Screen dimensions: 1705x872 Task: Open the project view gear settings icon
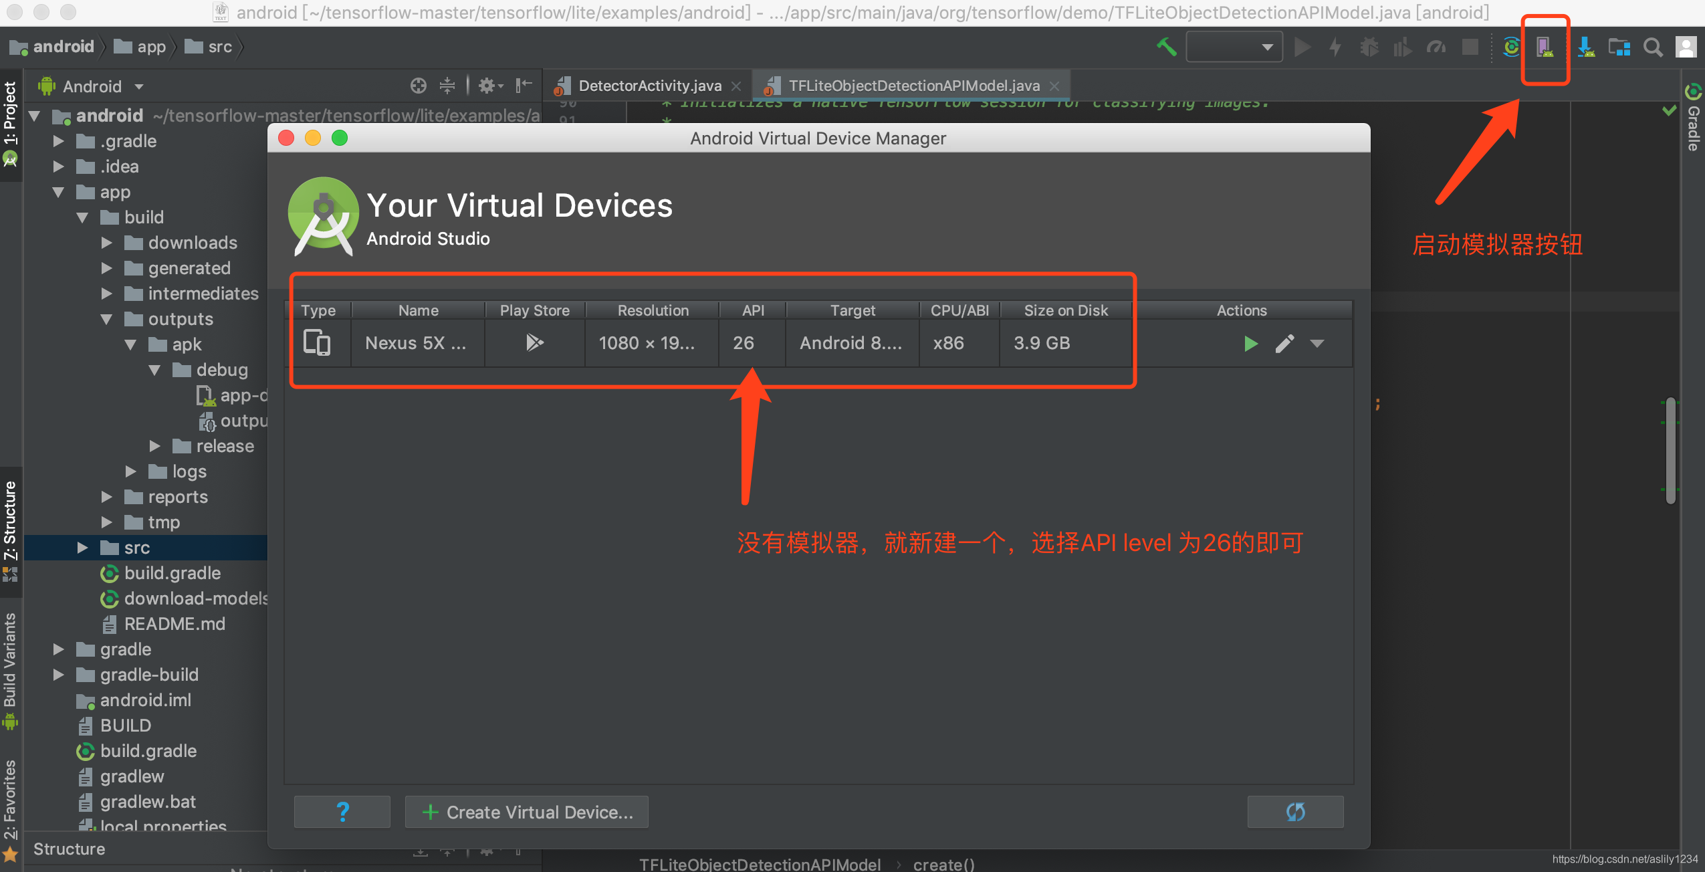(x=489, y=86)
